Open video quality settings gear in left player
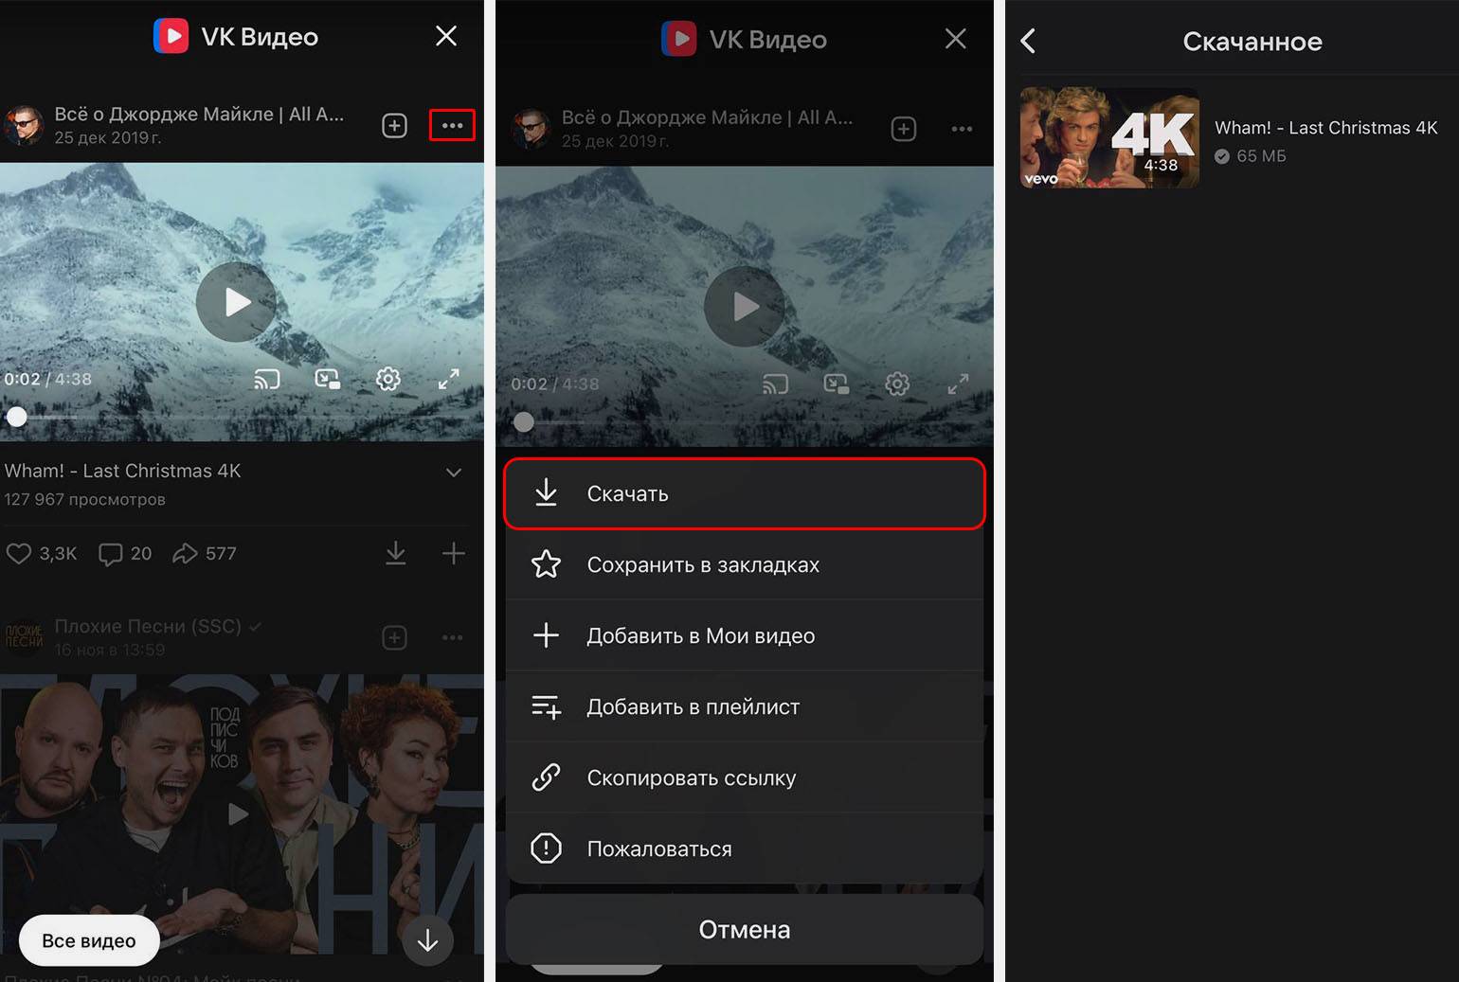Screen dimensions: 1459x982 pyautogui.click(x=388, y=380)
